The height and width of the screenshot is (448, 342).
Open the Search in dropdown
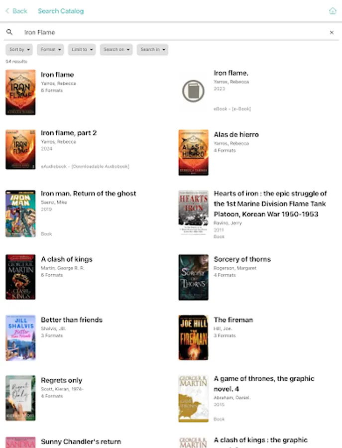pyautogui.click(x=152, y=49)
